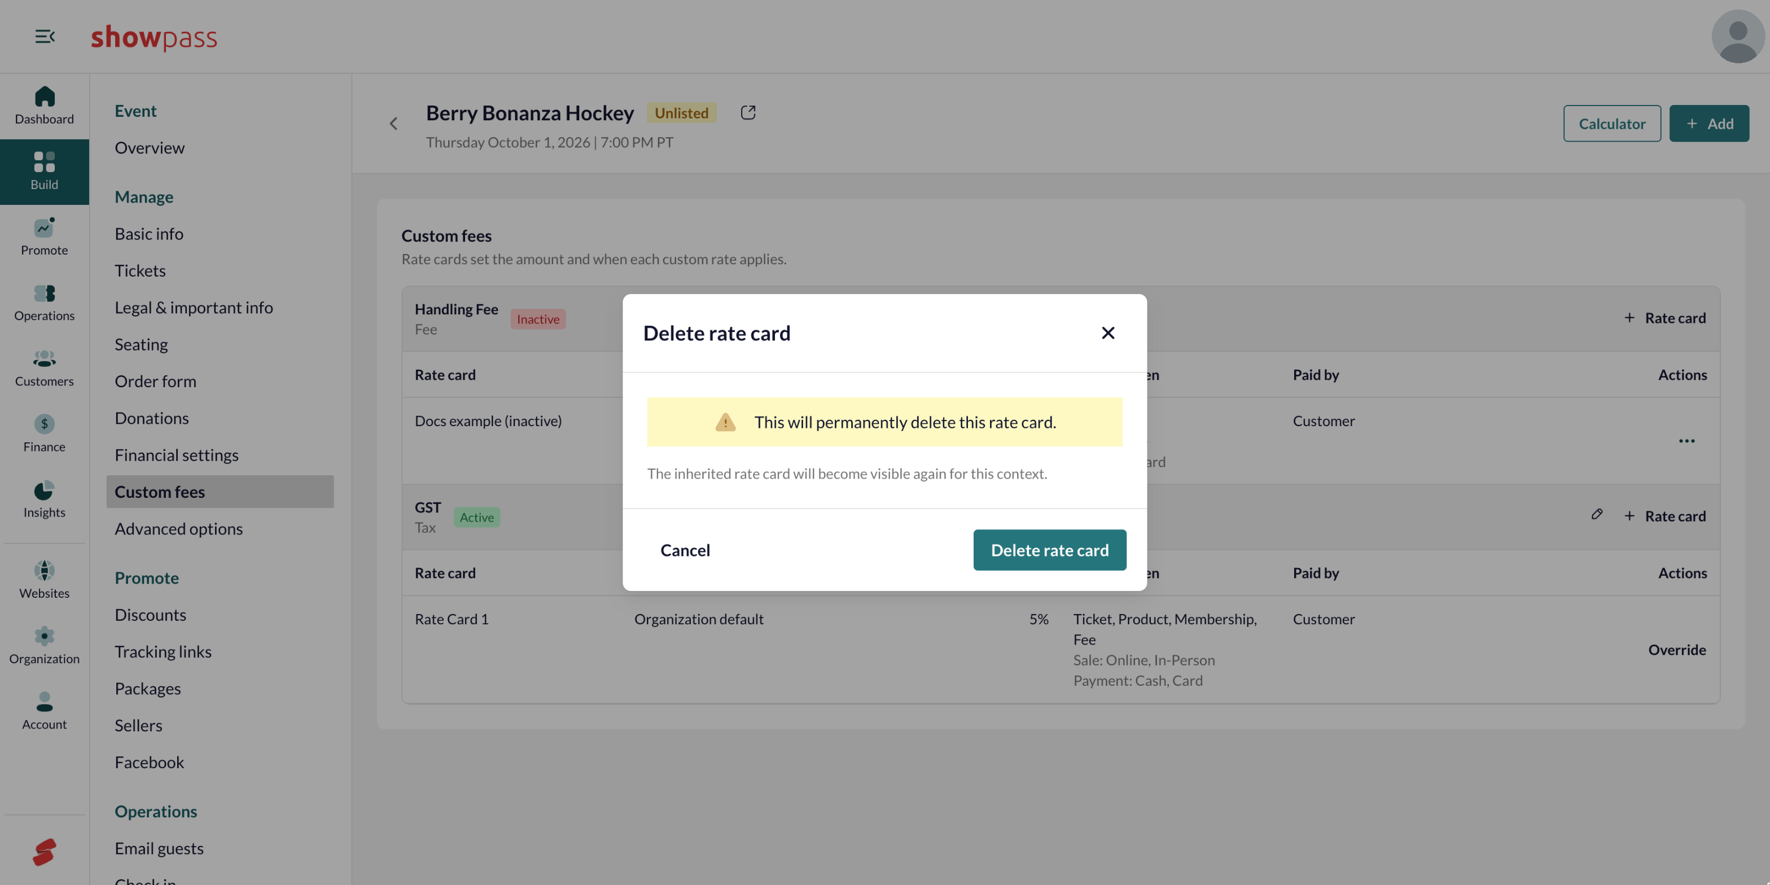Collapse the sidebar menu icon
The width and height of the screenshot is (1770, 885).
(45, 37)
